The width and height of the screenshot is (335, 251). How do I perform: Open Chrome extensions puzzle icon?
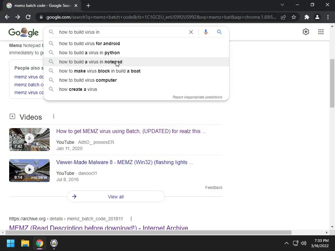coord(307,17)
